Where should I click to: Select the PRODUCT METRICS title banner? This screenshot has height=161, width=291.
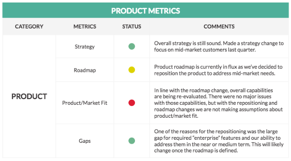pyautogui.click(x=146, y=10)
